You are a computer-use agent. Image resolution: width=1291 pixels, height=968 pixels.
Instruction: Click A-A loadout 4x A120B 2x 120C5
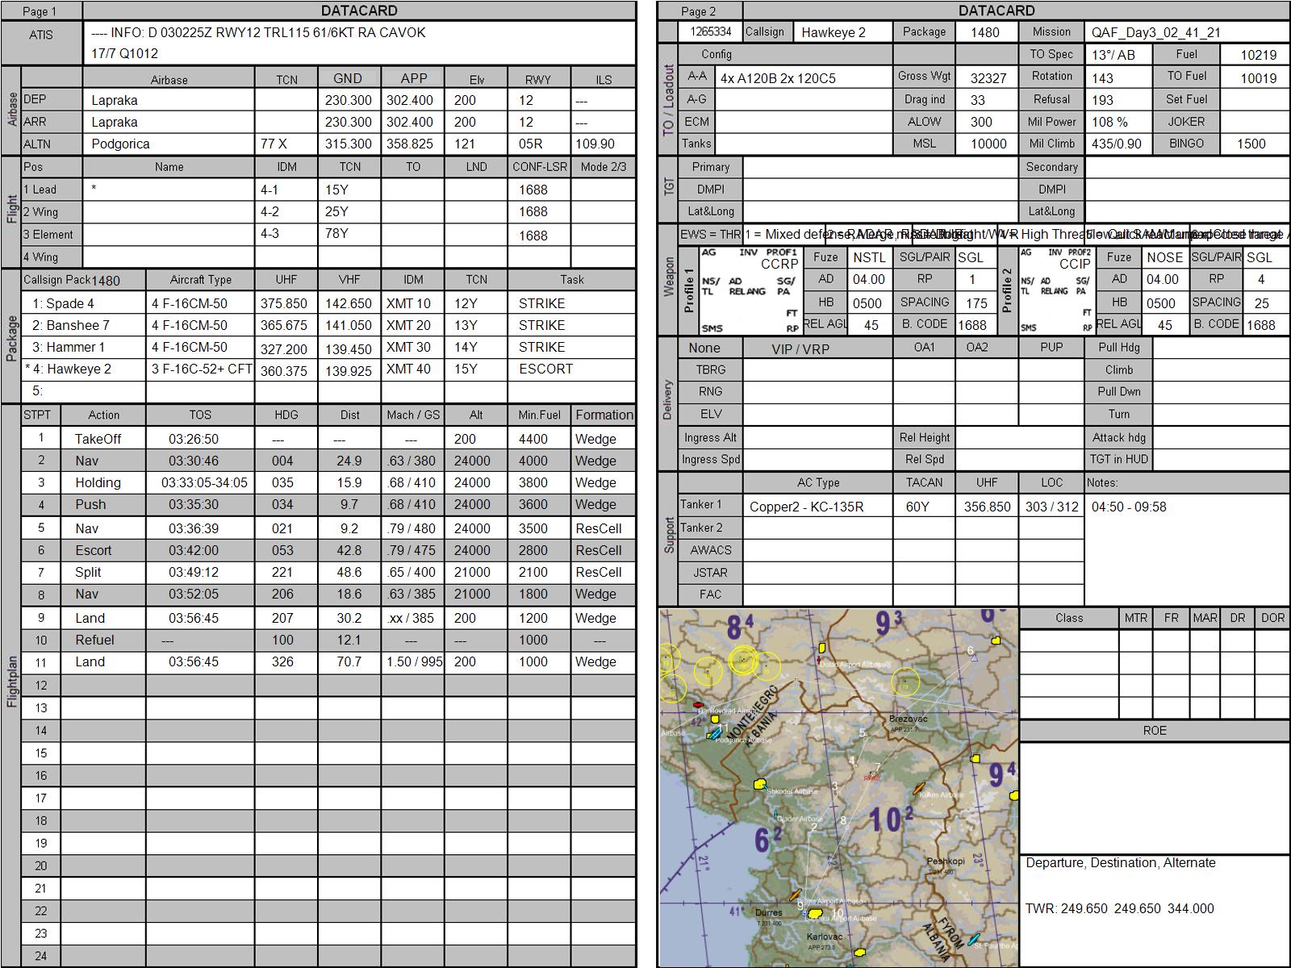tap(778, 78)
